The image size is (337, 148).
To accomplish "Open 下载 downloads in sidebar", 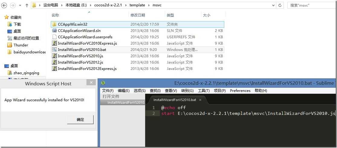I will click(x=17, y=24).
